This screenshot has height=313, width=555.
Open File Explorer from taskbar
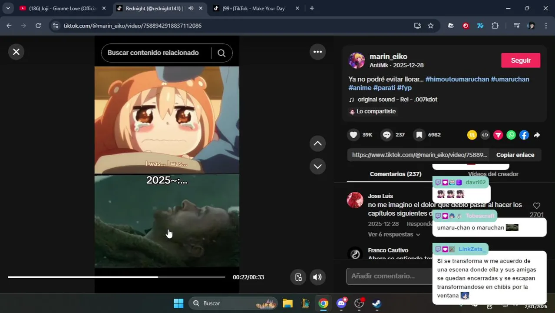point(287,303)
